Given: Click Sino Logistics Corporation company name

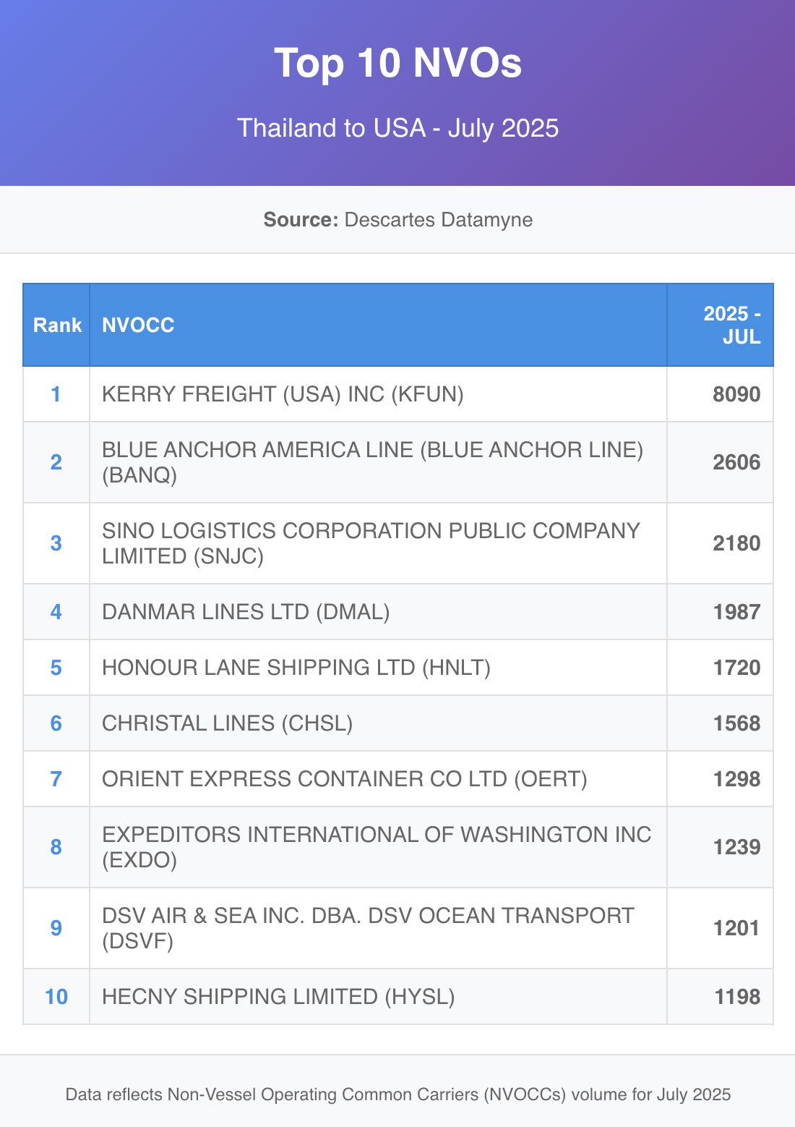Looking at the screenshot, I should pos(370,543).
